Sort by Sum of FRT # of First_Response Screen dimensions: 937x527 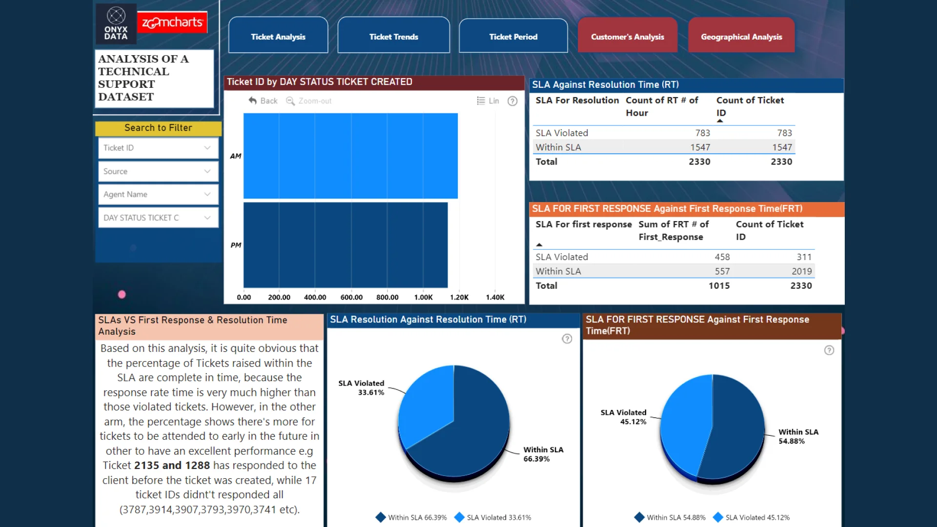(673, 230)
